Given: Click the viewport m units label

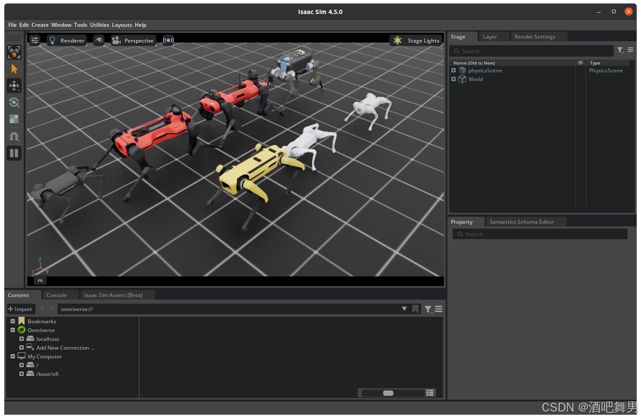Looking at the screenshot, I should [40, 280].
